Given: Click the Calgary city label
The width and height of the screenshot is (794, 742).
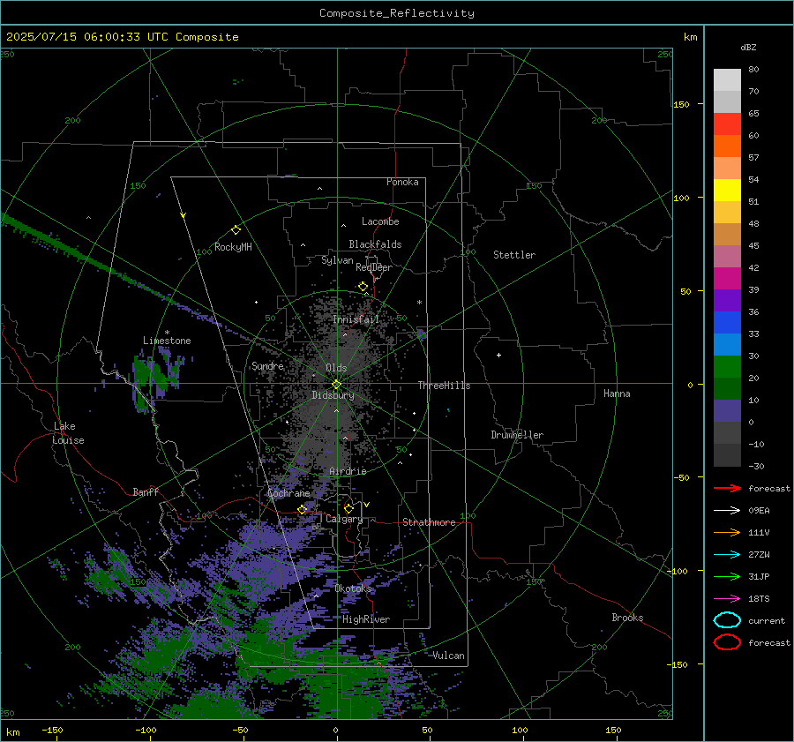Looking at the screenshot, I should point(344,519).
